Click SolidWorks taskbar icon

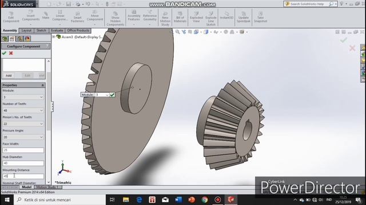point(231,200)
